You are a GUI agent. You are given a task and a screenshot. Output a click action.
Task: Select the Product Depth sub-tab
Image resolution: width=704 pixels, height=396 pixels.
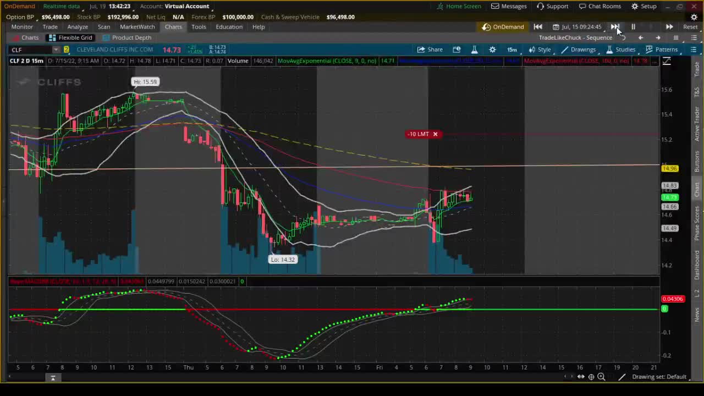click(x=127, y=37)
